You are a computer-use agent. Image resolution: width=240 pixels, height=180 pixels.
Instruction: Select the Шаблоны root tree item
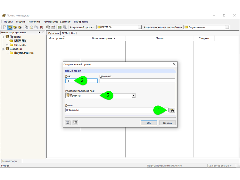(x=16, y=49)
